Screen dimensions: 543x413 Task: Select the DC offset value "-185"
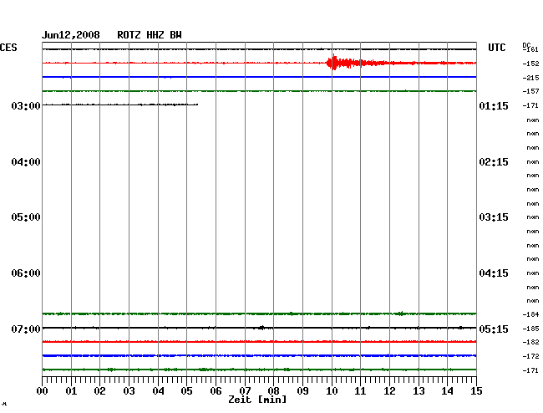[530, 329]
